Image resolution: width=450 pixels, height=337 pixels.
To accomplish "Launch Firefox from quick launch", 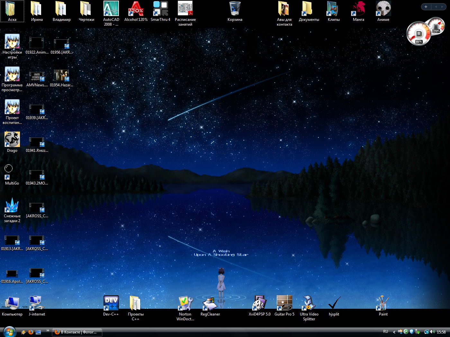I will (x=31, y=332).
